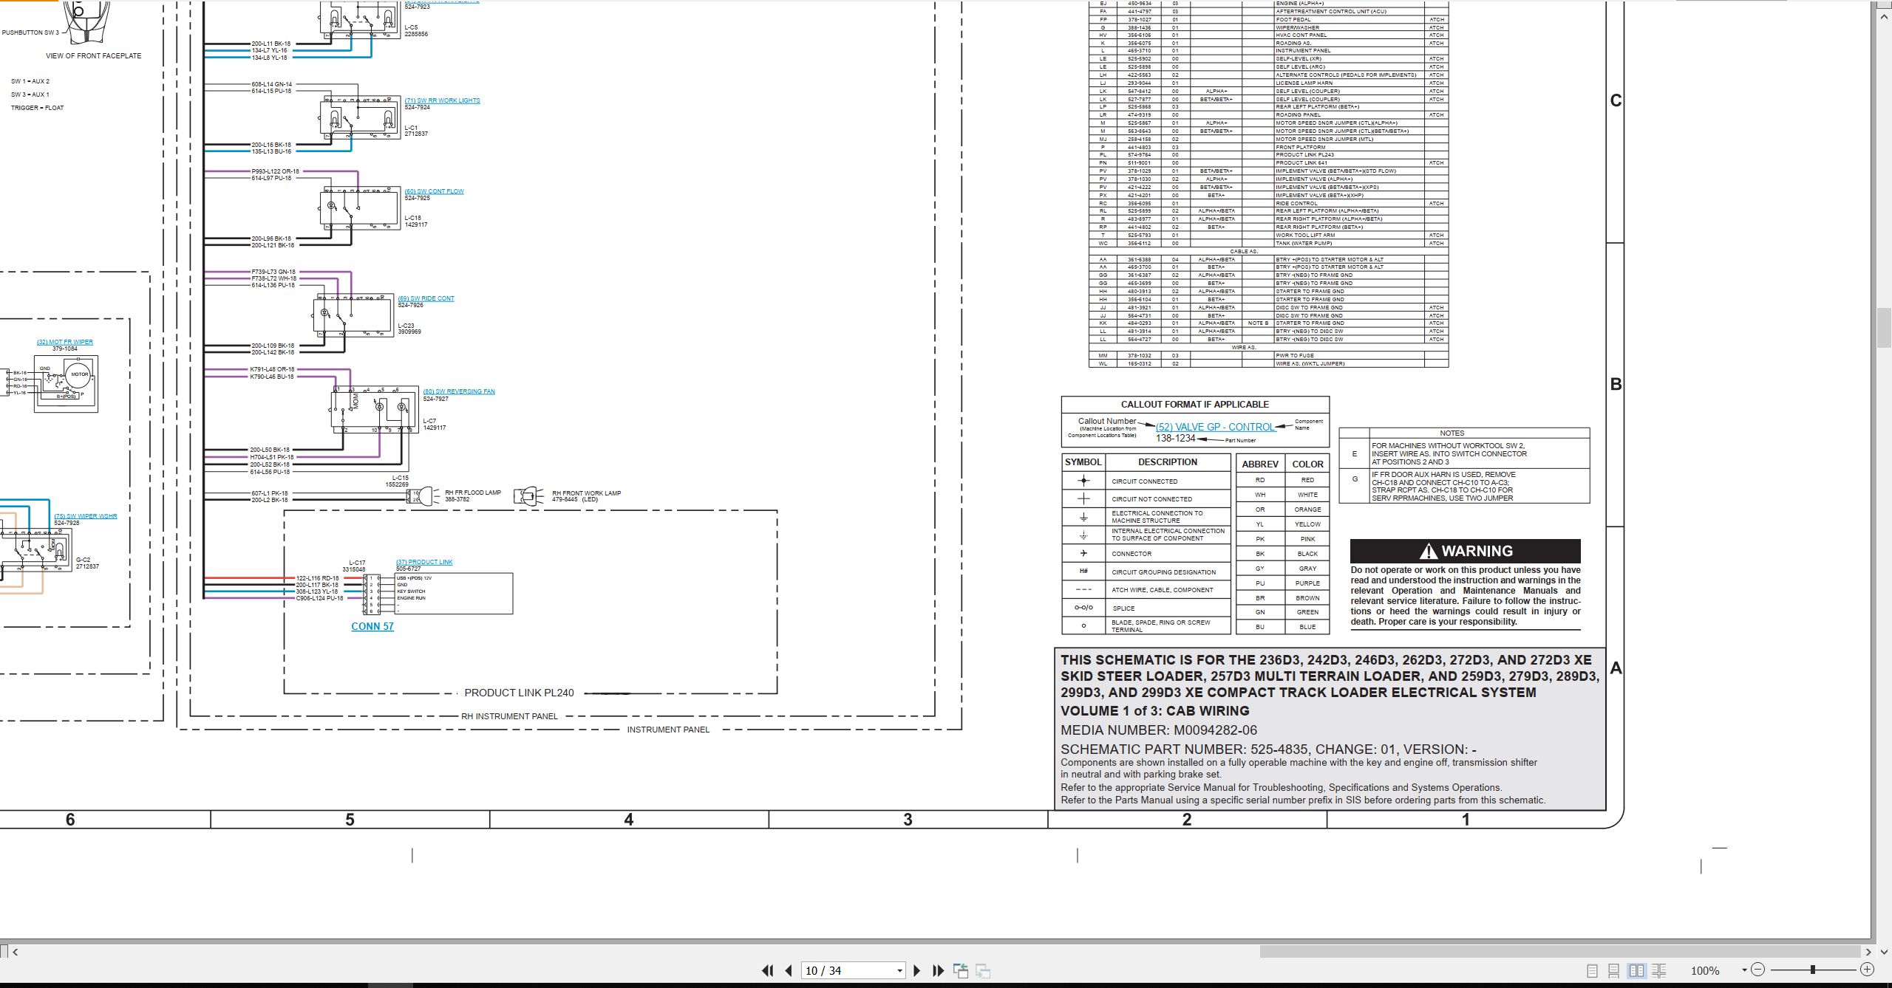Go to the next page
Viewport: 1892px width, 988px height.
[x=917, y=970]
